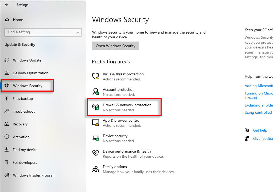Select Windows Insider Program

34,175
